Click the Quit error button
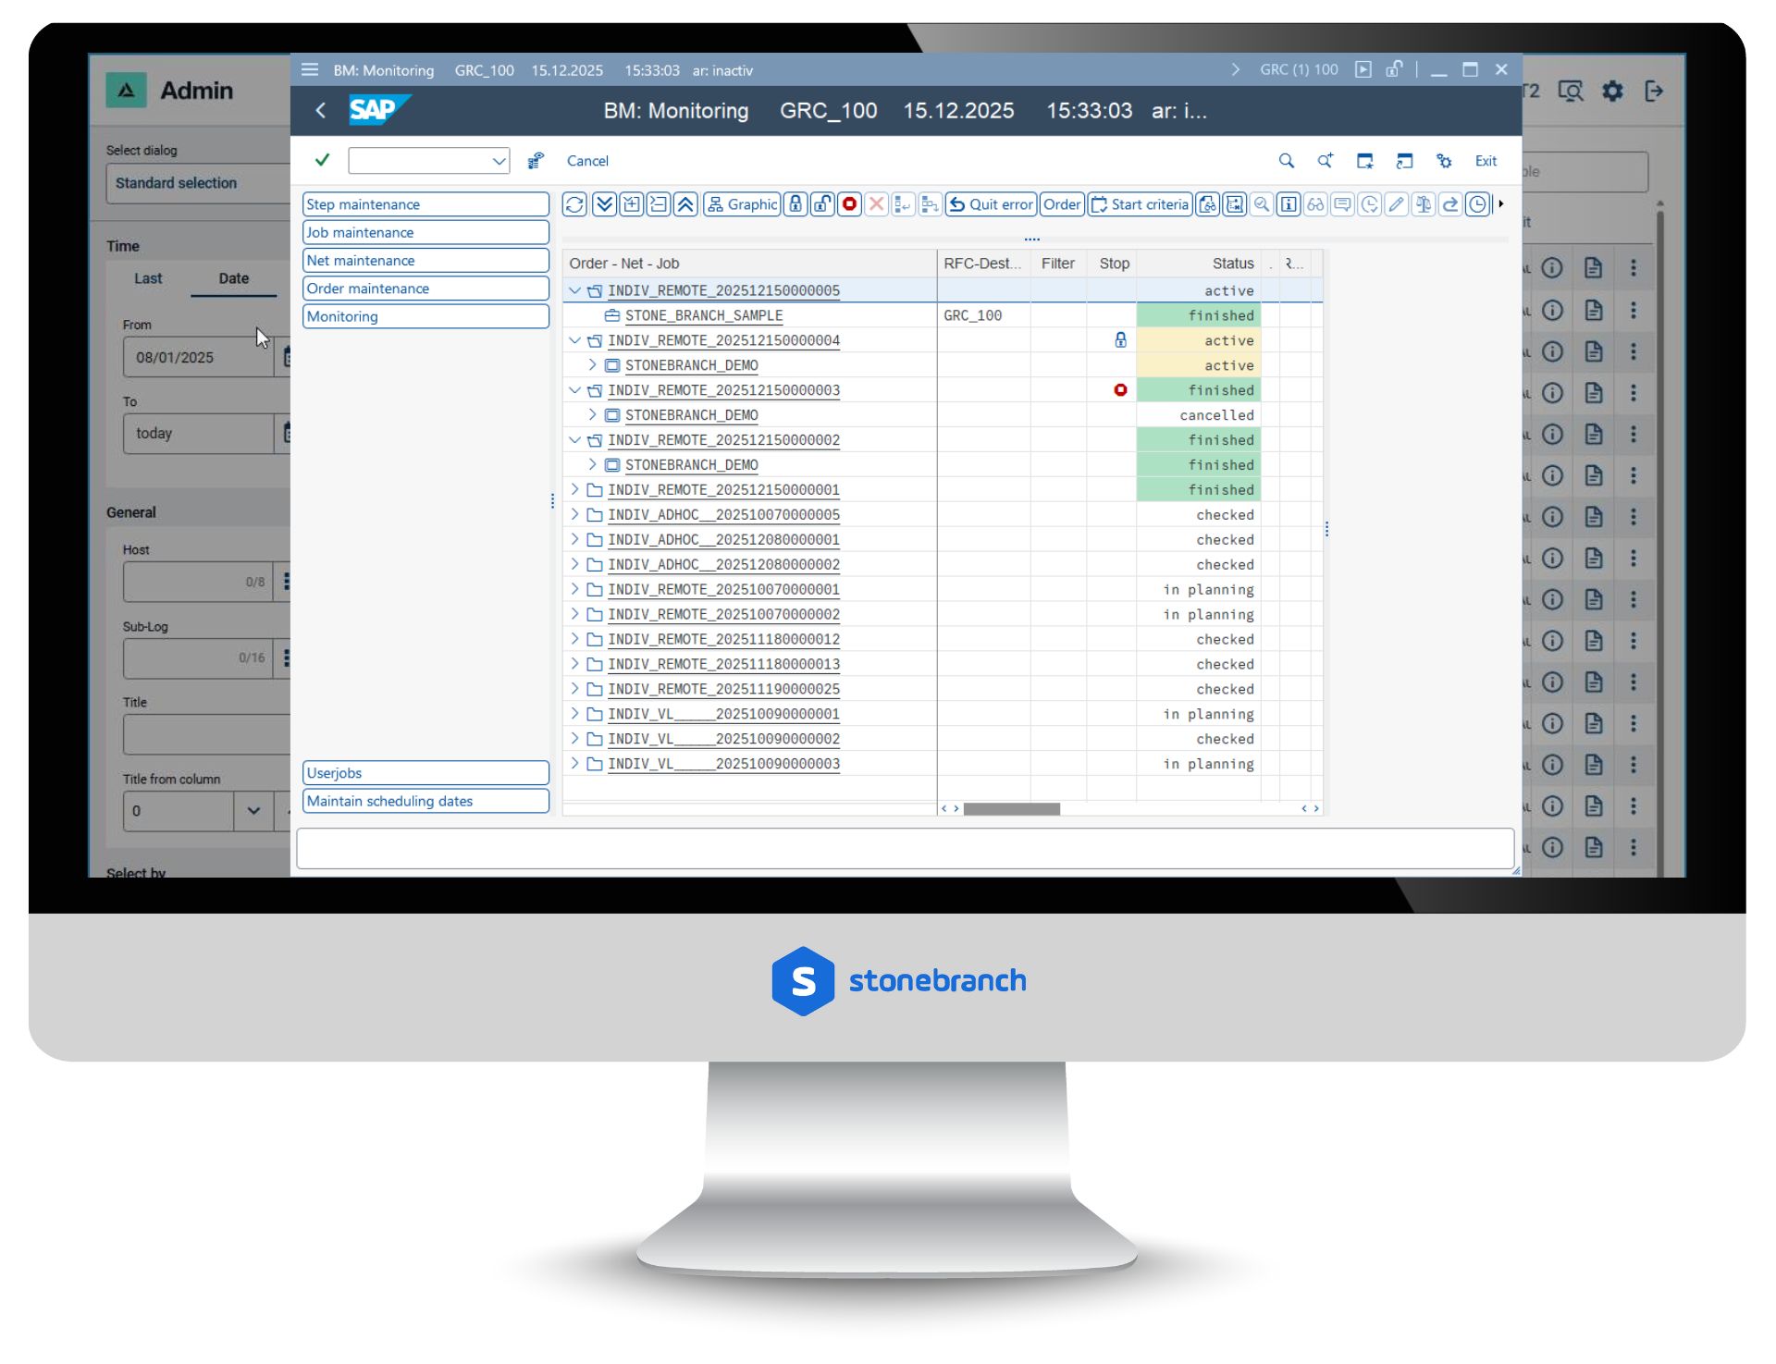Screen dimensions: 1776x1364 coord(991,204)
